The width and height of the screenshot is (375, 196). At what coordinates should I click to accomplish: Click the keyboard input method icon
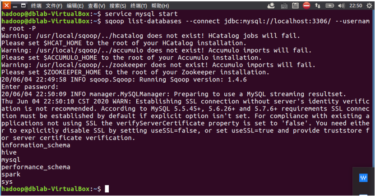[x=284, y=6]
